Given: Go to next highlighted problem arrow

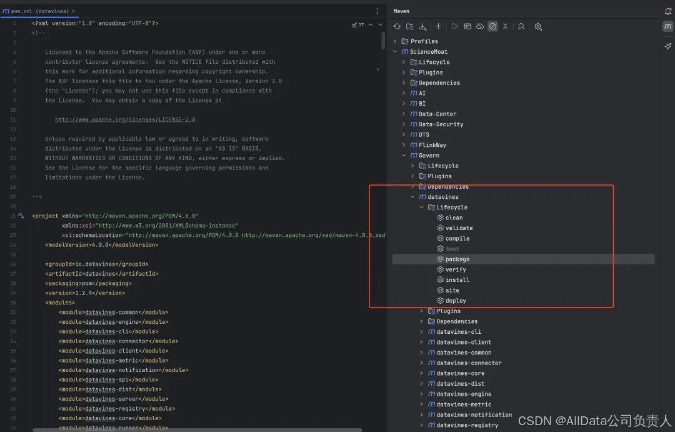Looking at the screenshot, I should click(x=381, y=25).
